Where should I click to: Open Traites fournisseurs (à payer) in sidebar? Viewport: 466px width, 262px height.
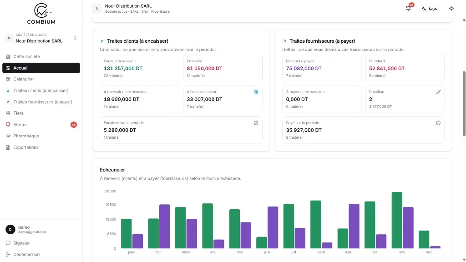[41, 102]
